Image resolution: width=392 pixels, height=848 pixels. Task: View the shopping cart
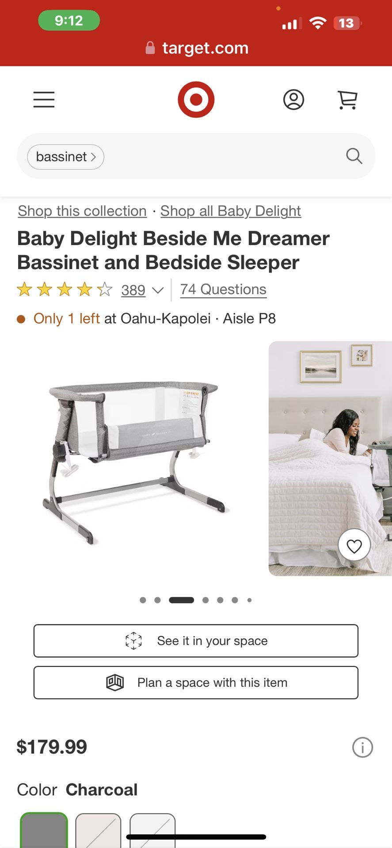click(x=347, y=99)
